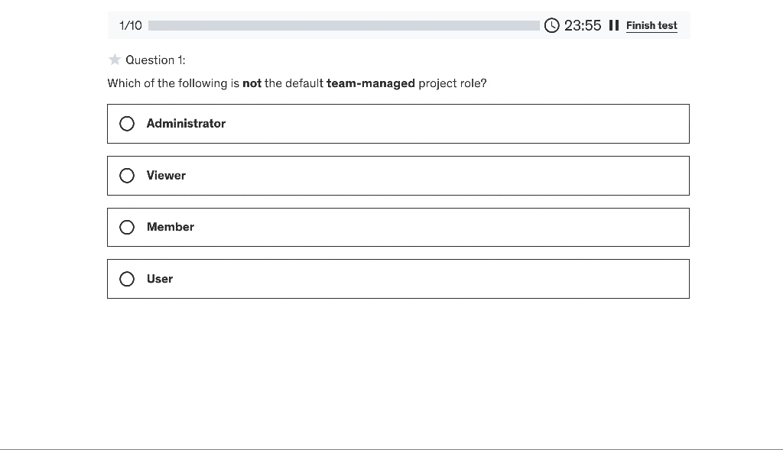Click the "Viewer" answer label text
783x450 pixels.
click(x=166, y=176)
